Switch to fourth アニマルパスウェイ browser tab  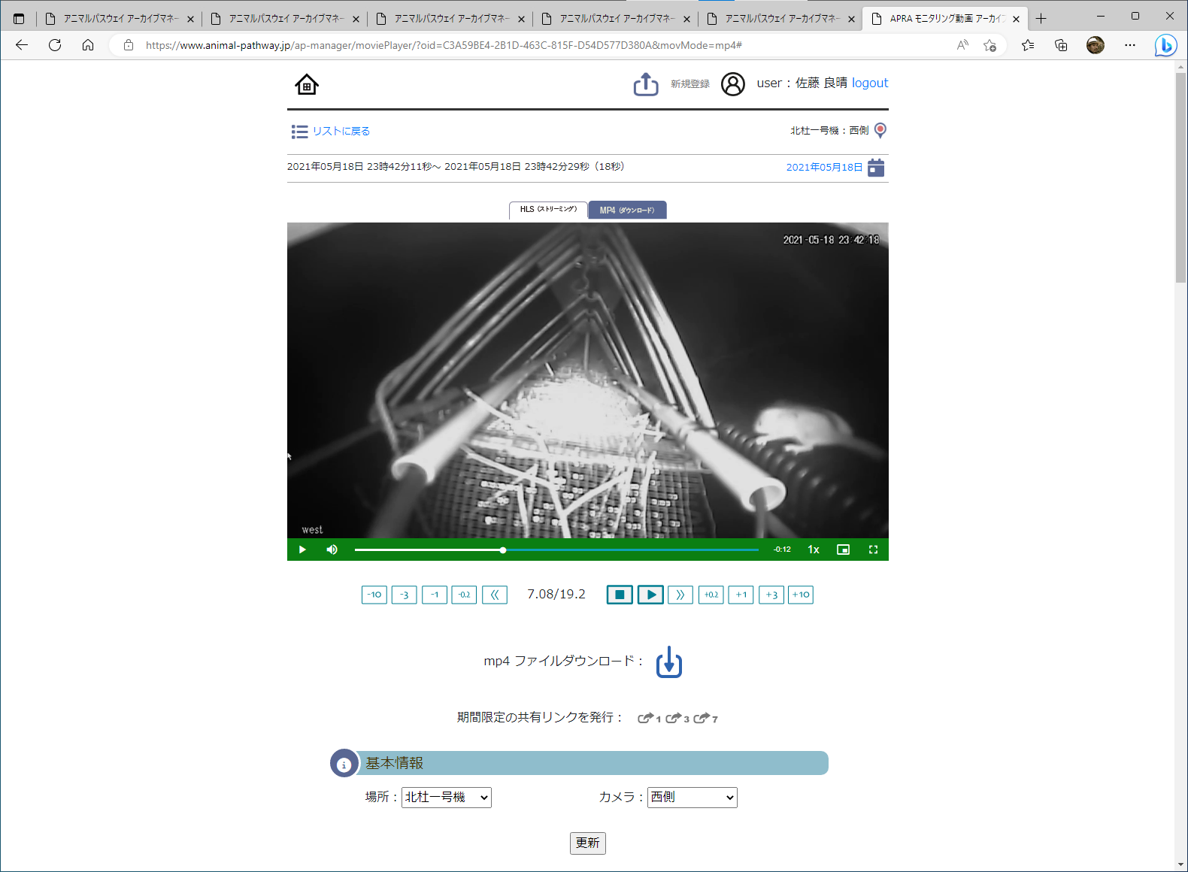tap(615, 19)
